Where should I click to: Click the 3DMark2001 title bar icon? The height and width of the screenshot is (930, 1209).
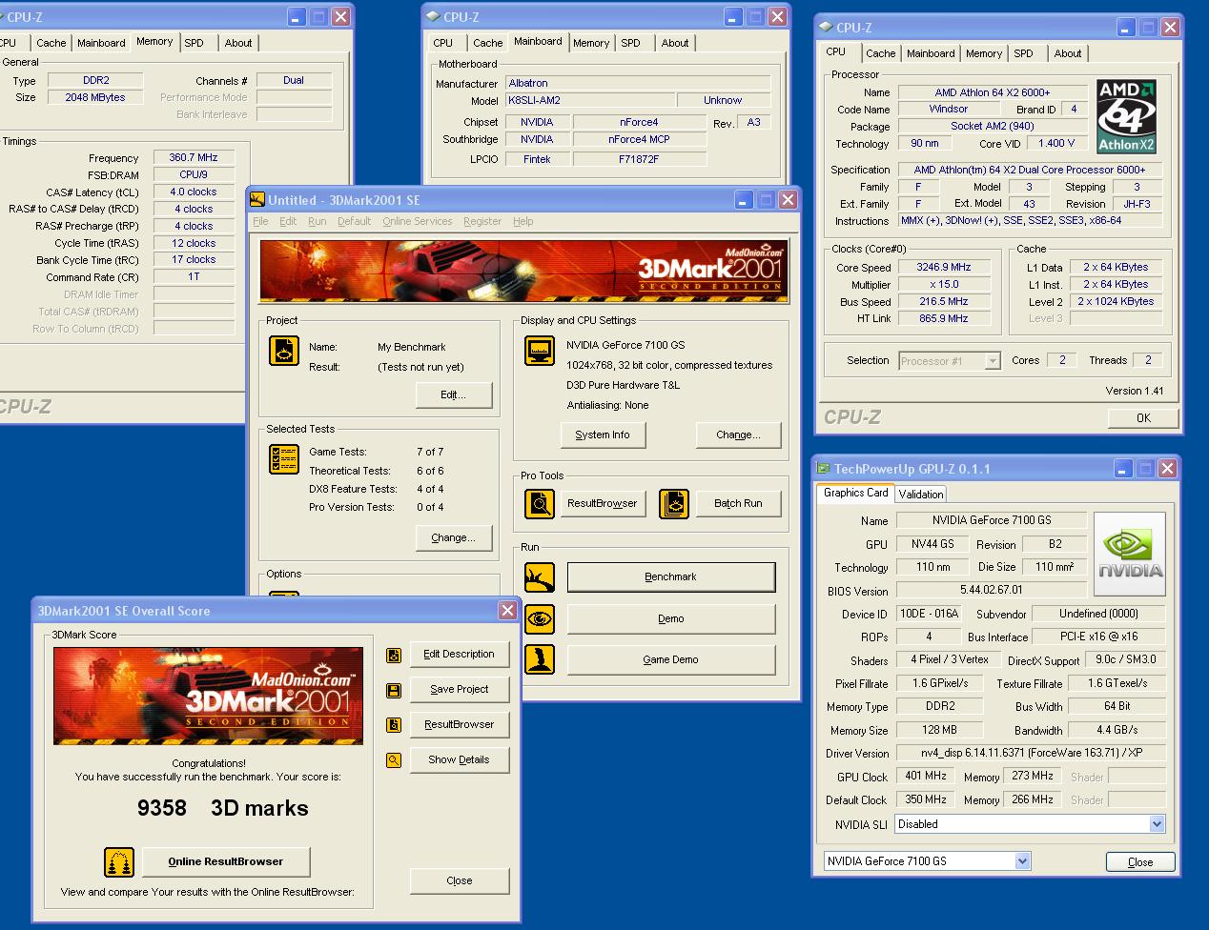(257, 199)
